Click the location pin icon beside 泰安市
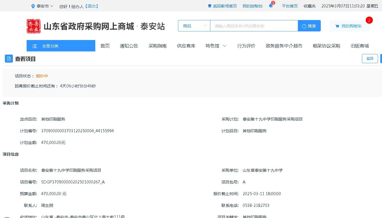The height and width of the screenshot is (218, 382). tap(33, 6)
